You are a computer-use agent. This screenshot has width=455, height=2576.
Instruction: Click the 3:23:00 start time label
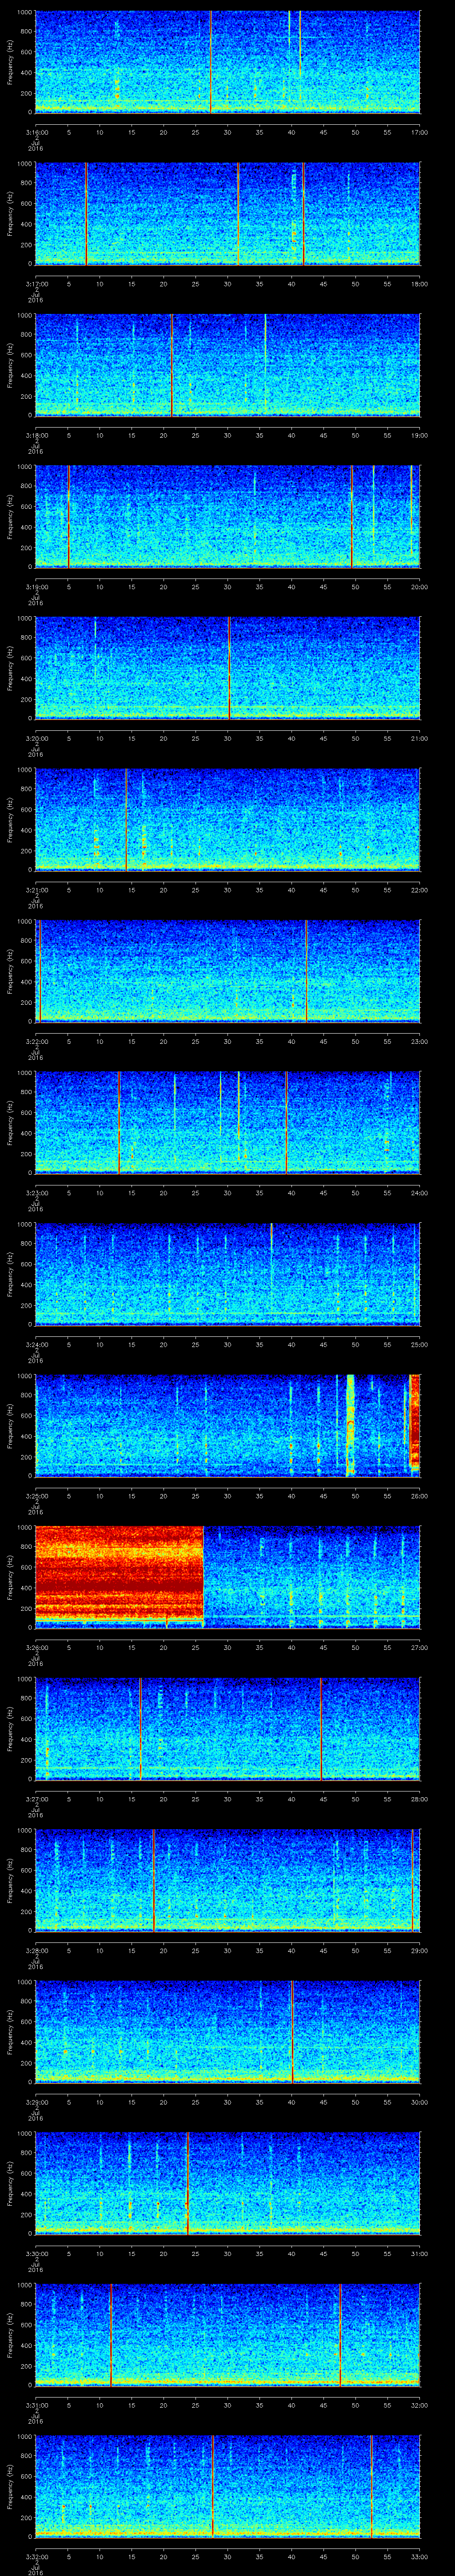point(37,1193)
